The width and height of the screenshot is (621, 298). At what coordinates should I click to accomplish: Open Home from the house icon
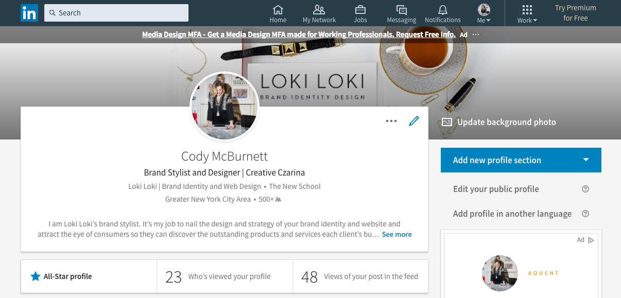(x=278, y=10)
